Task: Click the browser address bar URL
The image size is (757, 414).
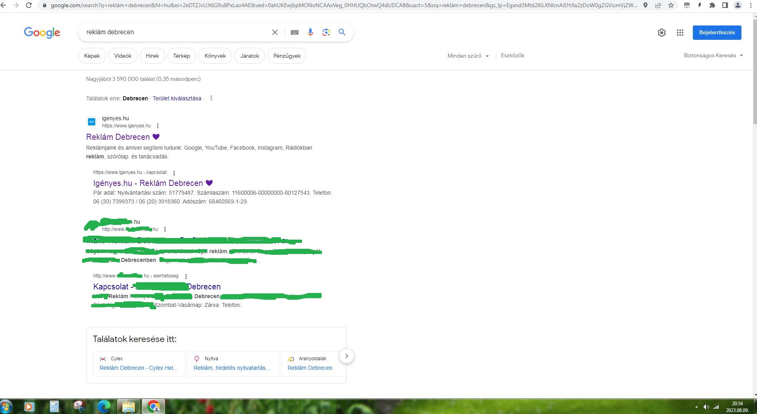Action: click(x=343, y=5)
